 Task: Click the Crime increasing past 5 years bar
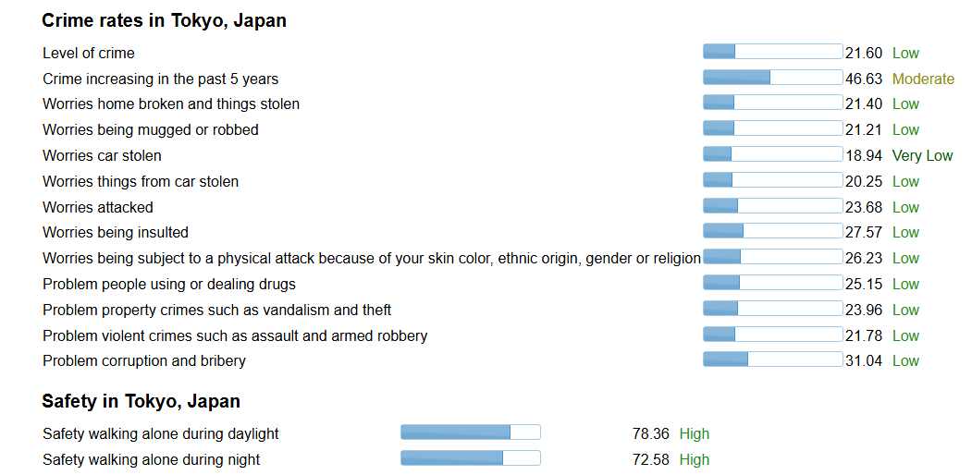point(772,78)
